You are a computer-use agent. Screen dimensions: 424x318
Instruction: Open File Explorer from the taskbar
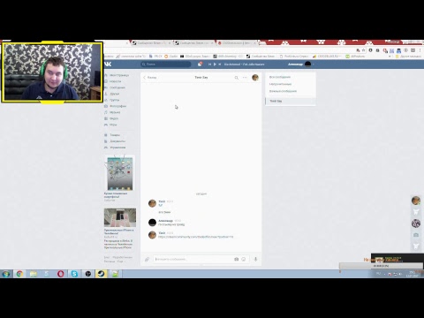[x=34, y=274]
